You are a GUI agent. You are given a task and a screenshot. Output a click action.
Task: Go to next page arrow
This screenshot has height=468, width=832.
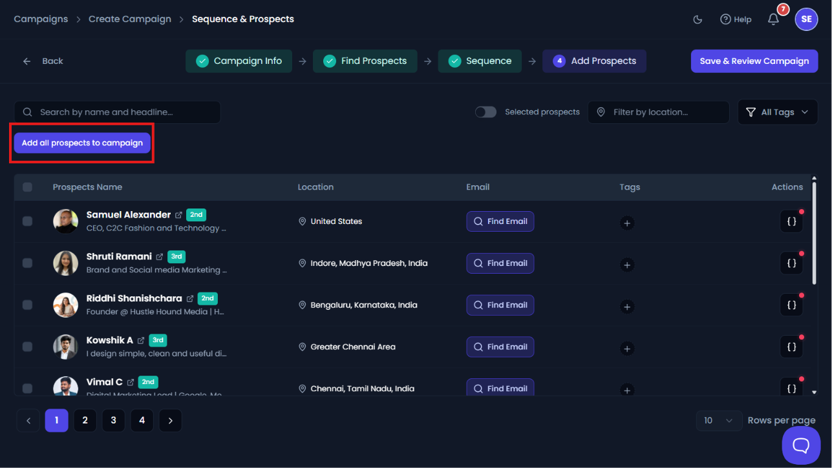tap(170, 420)
